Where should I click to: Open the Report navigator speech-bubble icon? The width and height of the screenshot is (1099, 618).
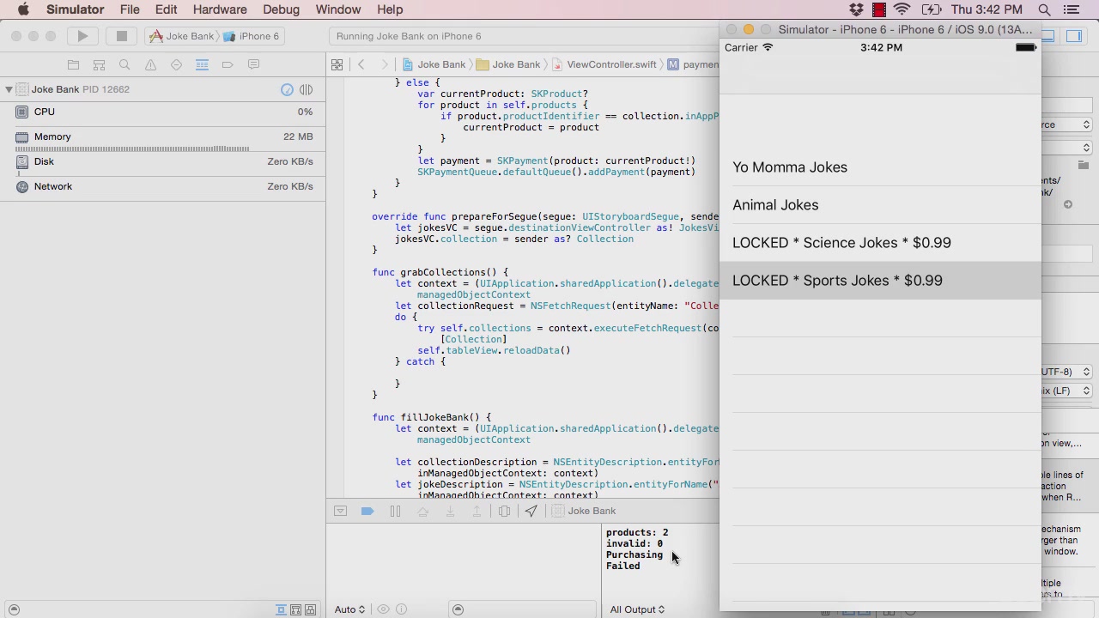(253, 64)
